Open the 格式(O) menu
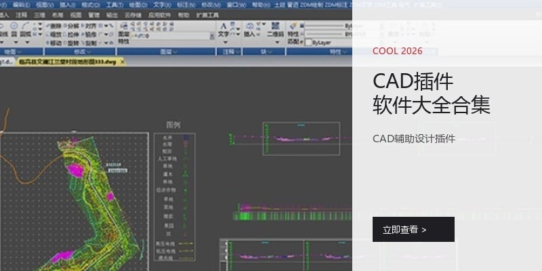 (x=91, y=5)
